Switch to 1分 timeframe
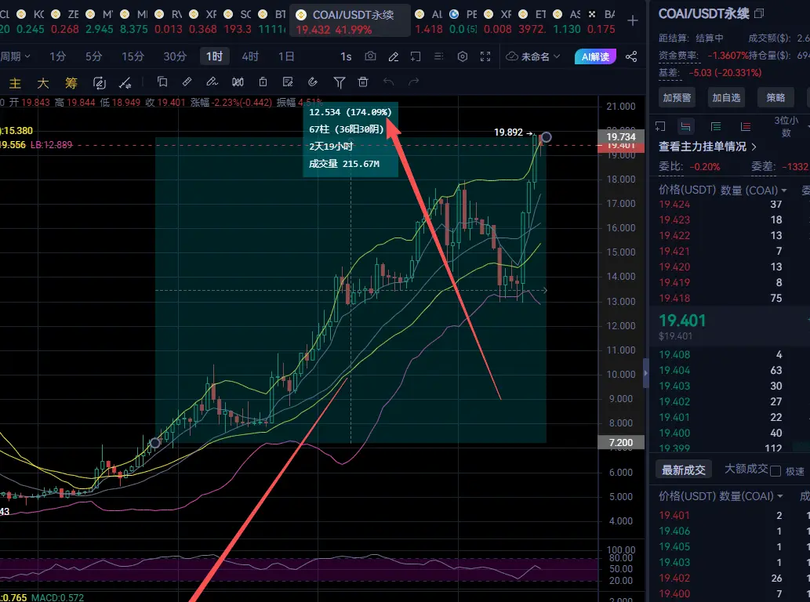810x602 pixels. (x=58, y=56)
